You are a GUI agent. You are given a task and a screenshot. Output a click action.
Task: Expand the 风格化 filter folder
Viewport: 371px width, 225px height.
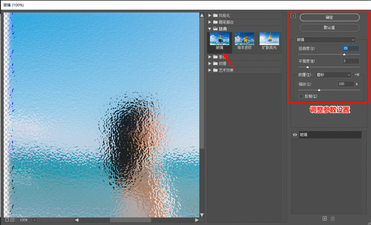210,16
